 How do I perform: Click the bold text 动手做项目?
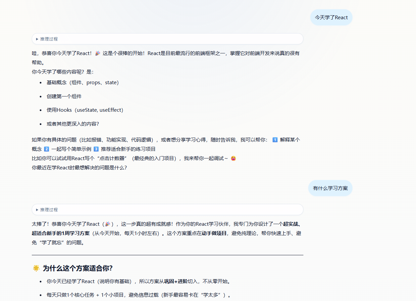tap(214, 233)
